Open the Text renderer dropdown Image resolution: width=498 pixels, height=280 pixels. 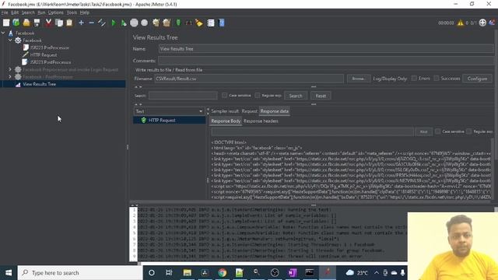point(169,111)
